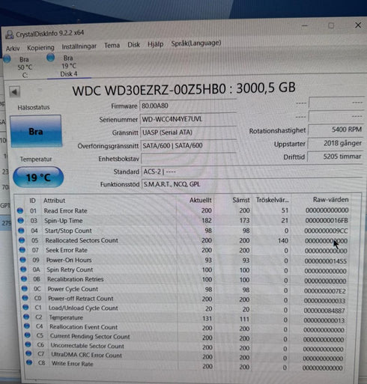The image size is (367, 384).
Task: Click the ID column header
Action: point(32,201)
